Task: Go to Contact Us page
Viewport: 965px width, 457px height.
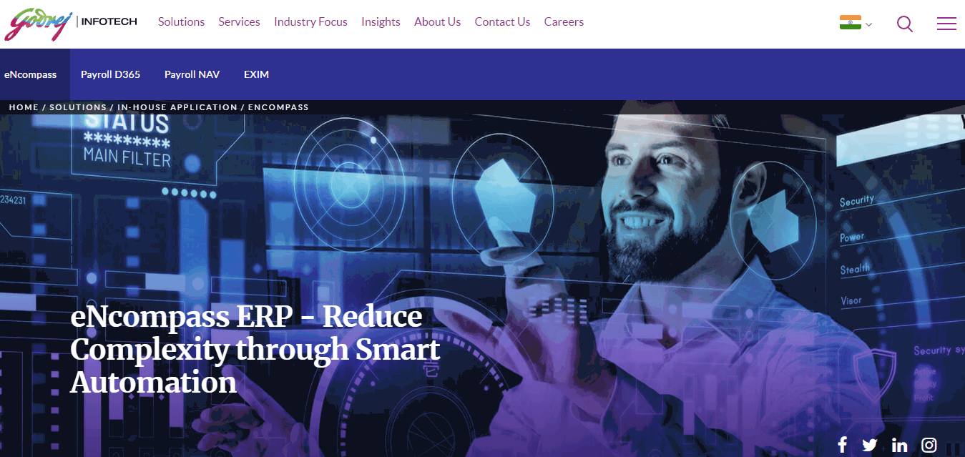Action: point(502,22)
